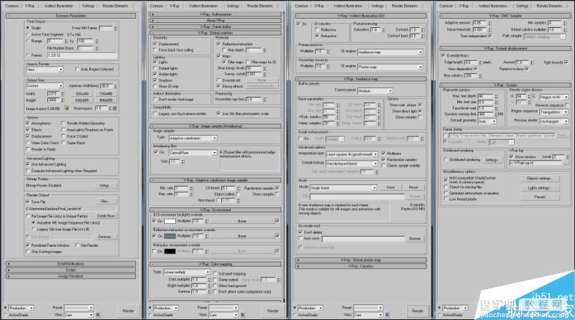
Task: Open Secondary bounces GI engine dropdown
Action: coord(390,67)
